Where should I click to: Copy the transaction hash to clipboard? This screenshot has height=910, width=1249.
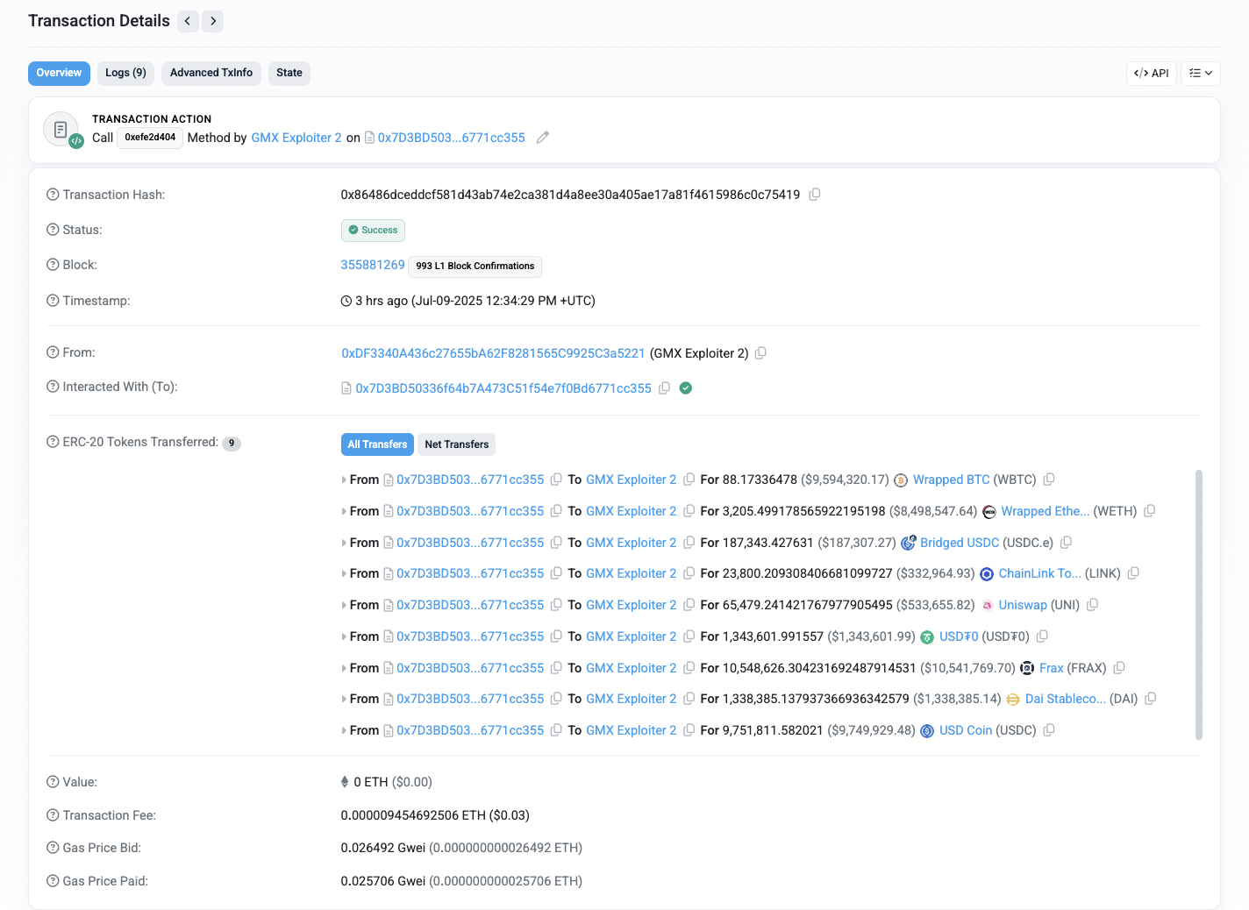point(815,195)
